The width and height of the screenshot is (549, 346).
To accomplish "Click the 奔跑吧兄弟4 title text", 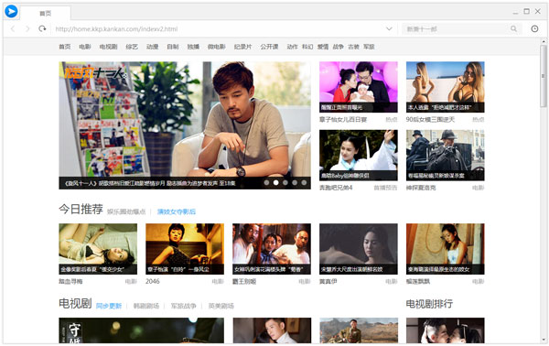I will tap(336, 188).
